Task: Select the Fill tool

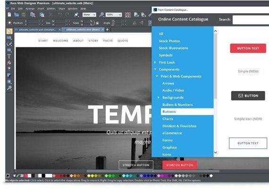Action: [x=9, y=63]
